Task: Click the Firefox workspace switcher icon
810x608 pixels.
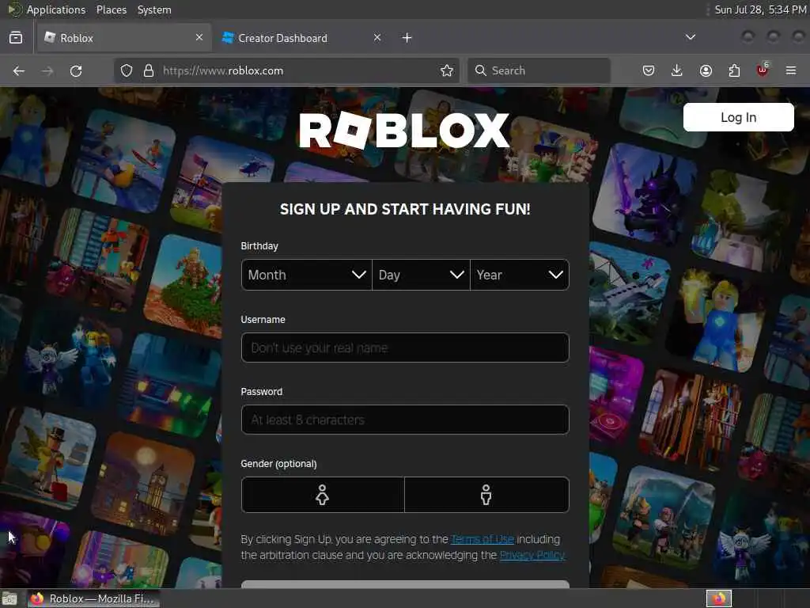Action: [x=718, y=598]
